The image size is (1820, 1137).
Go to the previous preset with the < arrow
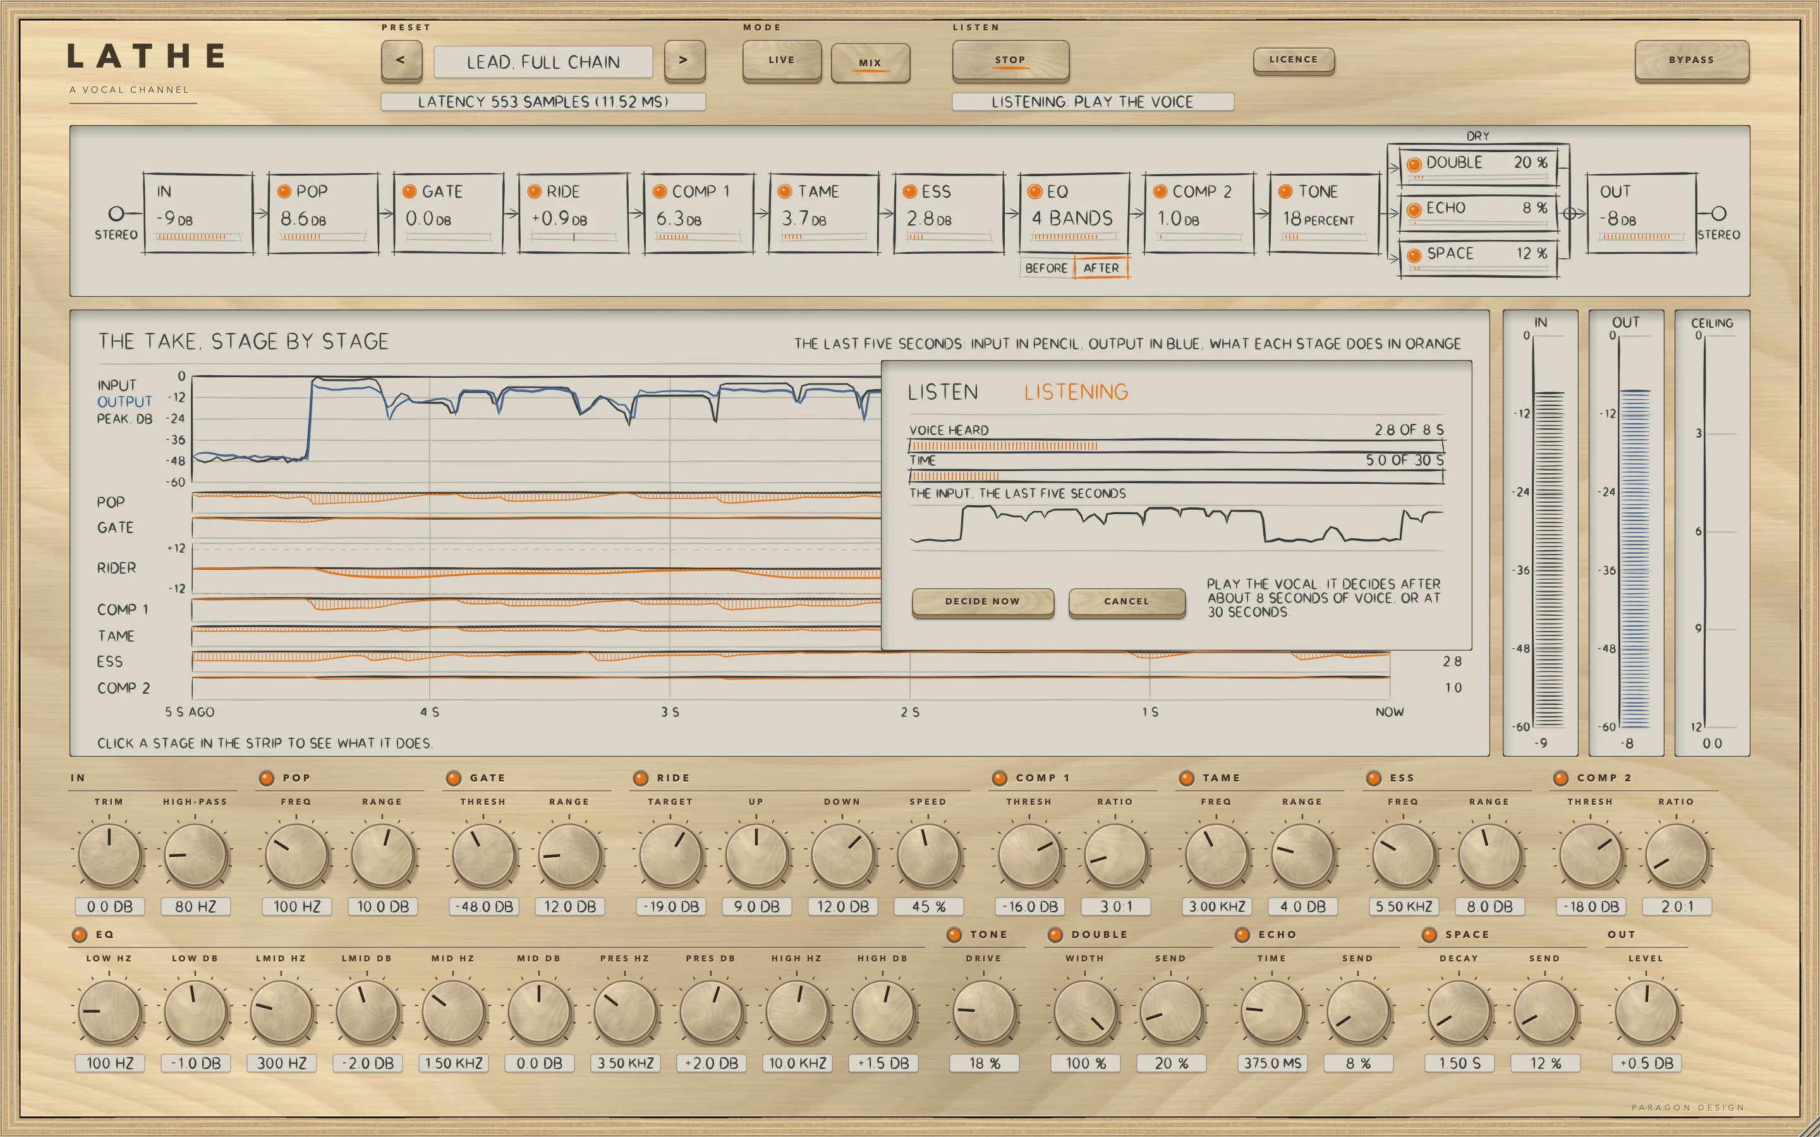point(401,60)
